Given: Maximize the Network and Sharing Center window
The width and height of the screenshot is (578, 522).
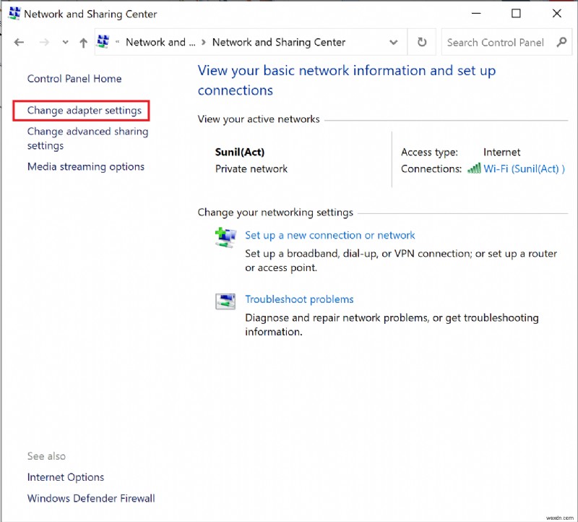Looking at the screenshot, I should [x=516, y=14].
